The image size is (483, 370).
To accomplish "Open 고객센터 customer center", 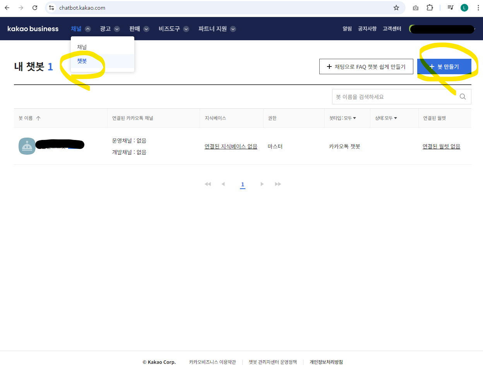I will click(392, 29).
